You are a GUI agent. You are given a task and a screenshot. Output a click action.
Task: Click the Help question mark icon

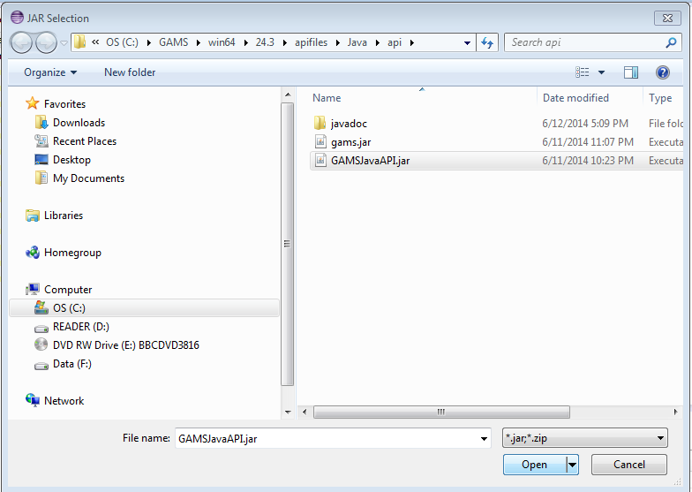click(663, 72)
